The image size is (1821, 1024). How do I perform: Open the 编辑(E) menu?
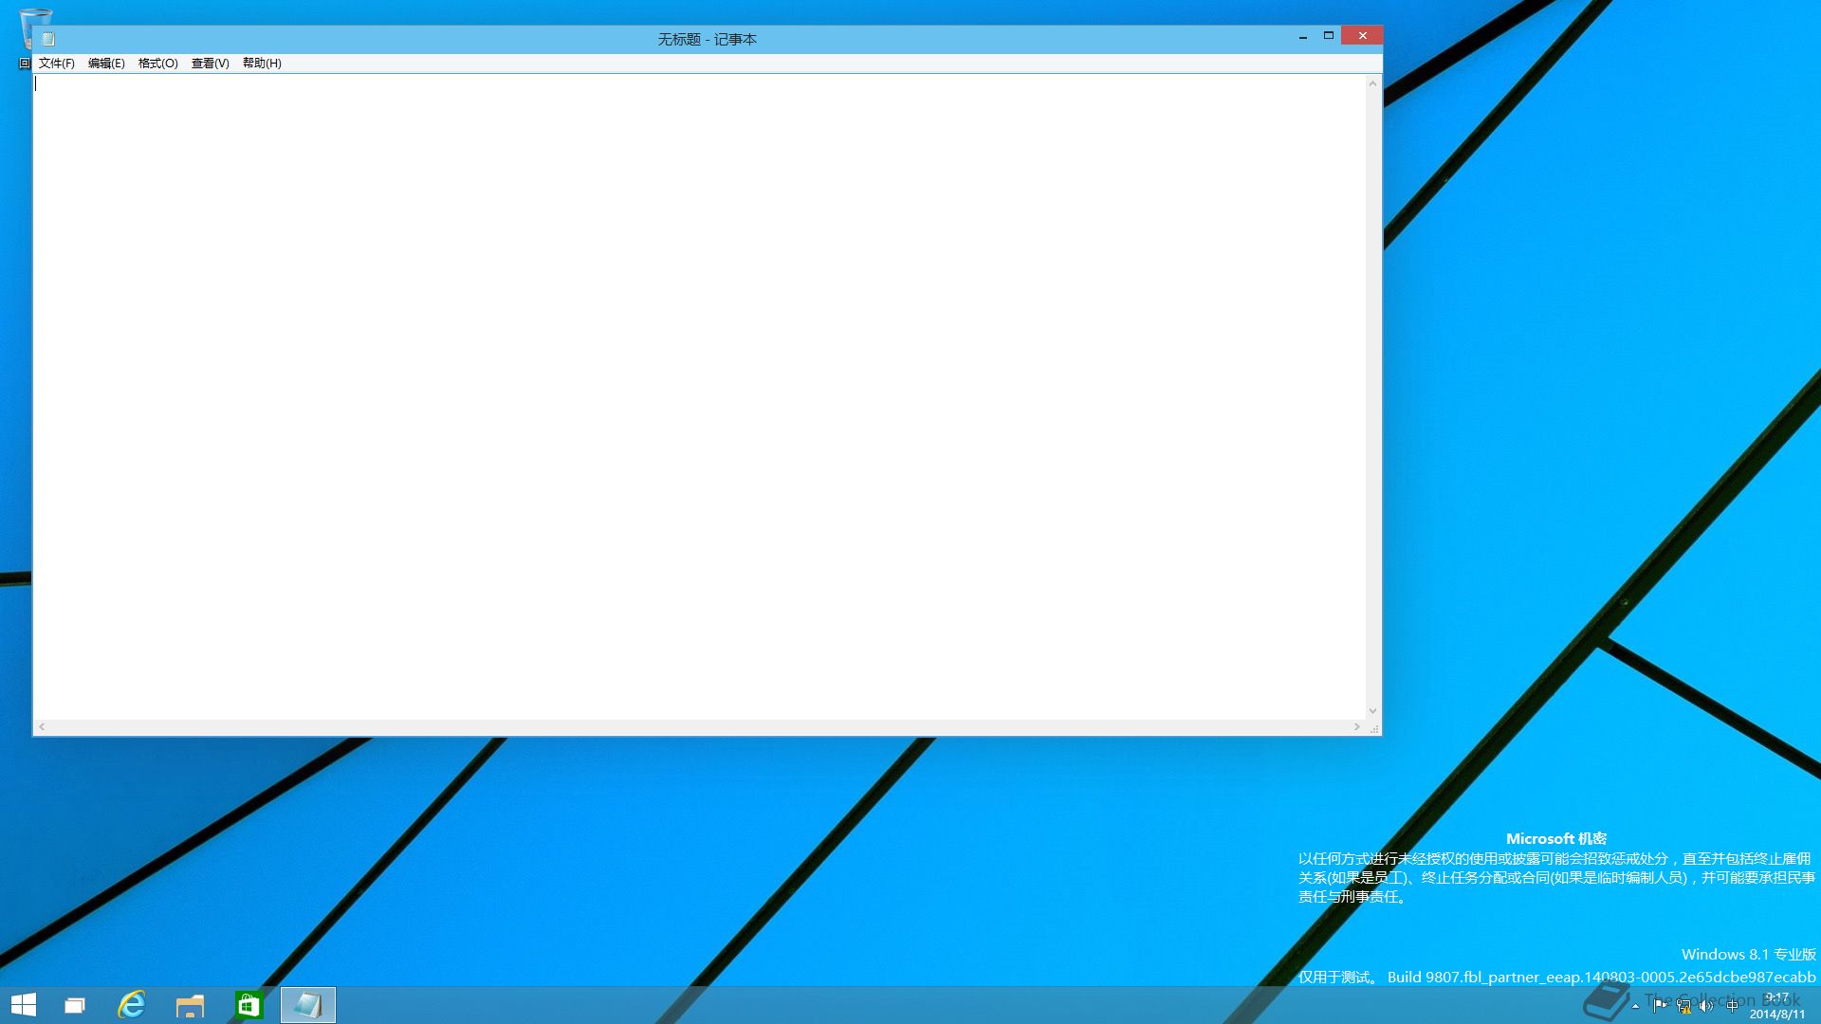(106, 64)
